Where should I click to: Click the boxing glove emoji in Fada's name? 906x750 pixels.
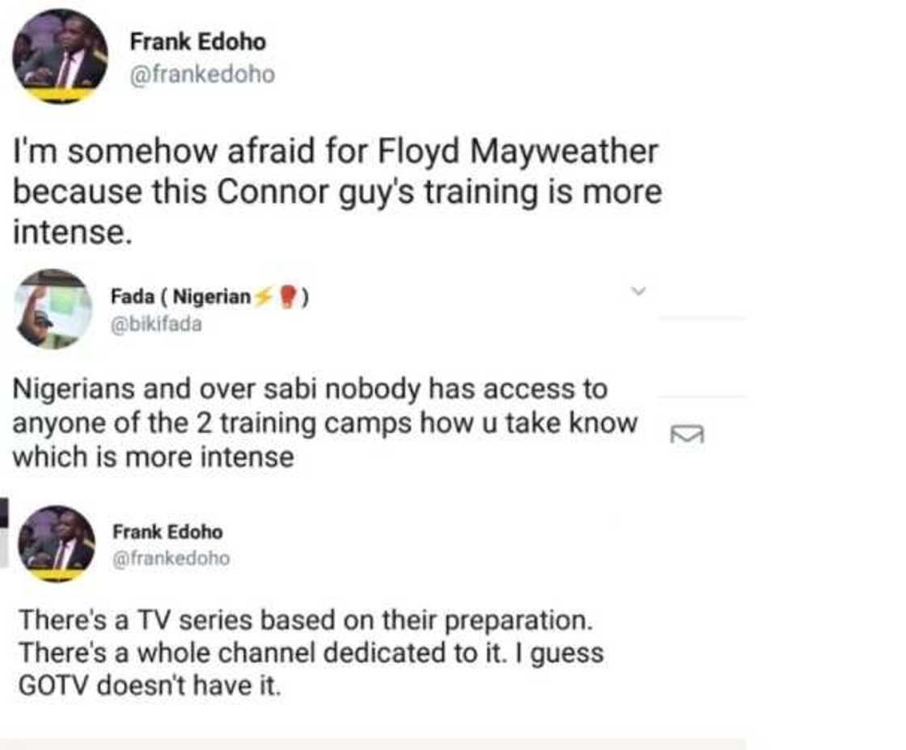[x=286, y=297]
